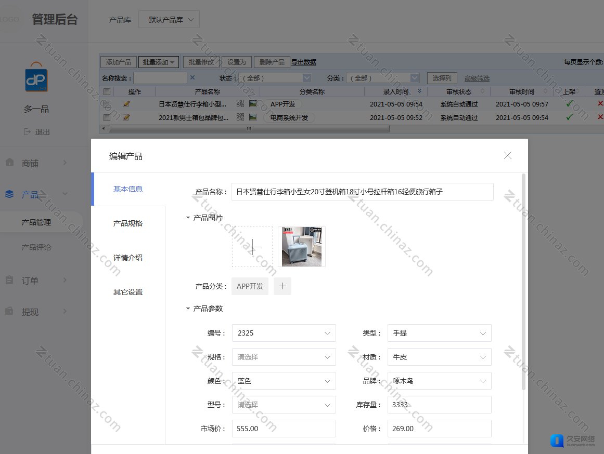Click the dialog vertical scrollbar
Image resolution: width=604 pixels, height=454 pixels.
click(x=523, y=282)
